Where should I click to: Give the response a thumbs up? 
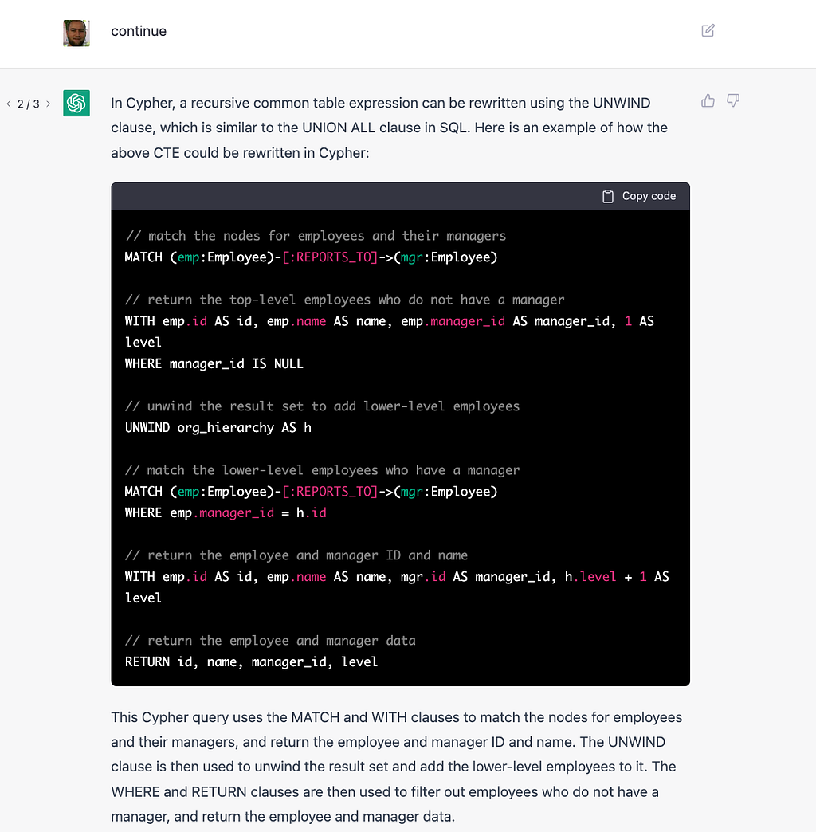(708, 100)
